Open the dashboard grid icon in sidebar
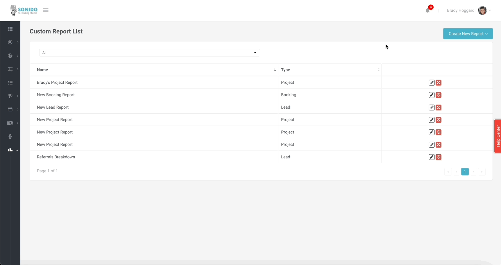The width and height of the screenshot is (501, 265). tap(10, 29)
